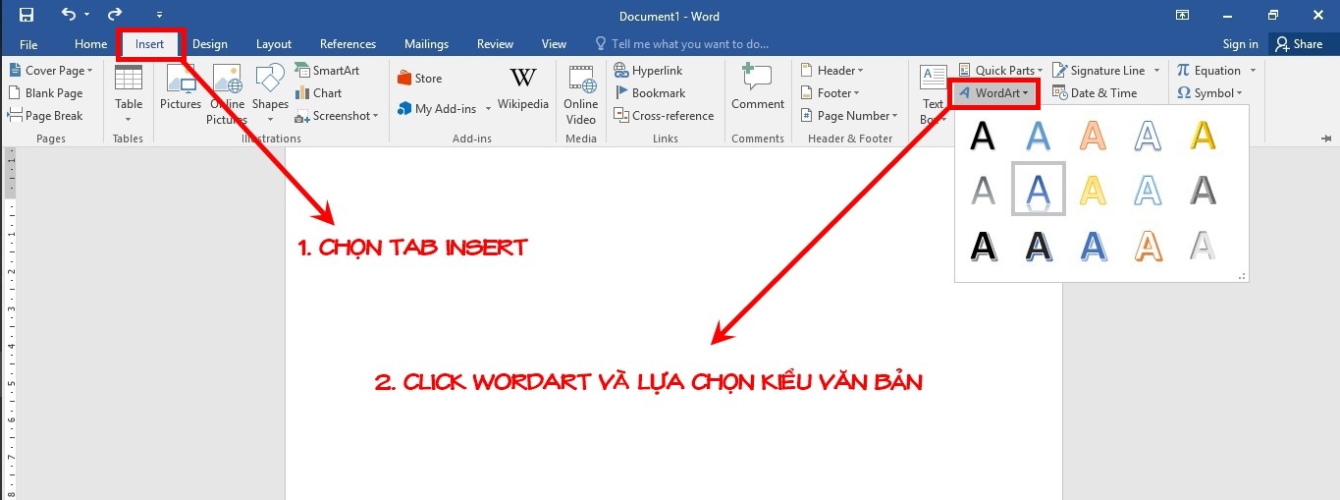
Task: Choose the blue fill top-row WordArt style
Action: [x=1039, y=136]
